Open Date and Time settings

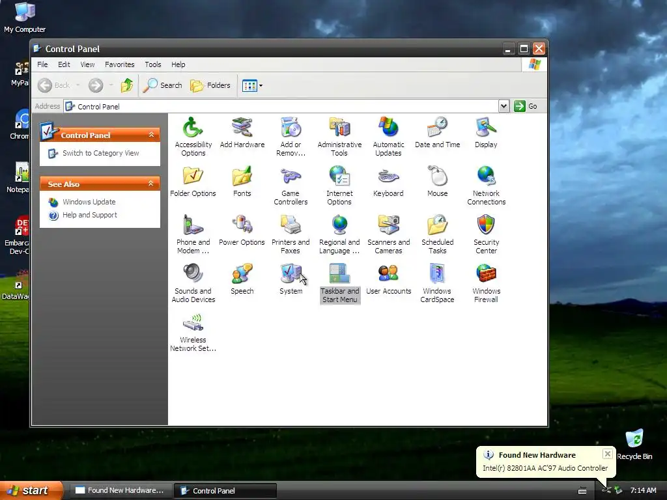(437, 132)
